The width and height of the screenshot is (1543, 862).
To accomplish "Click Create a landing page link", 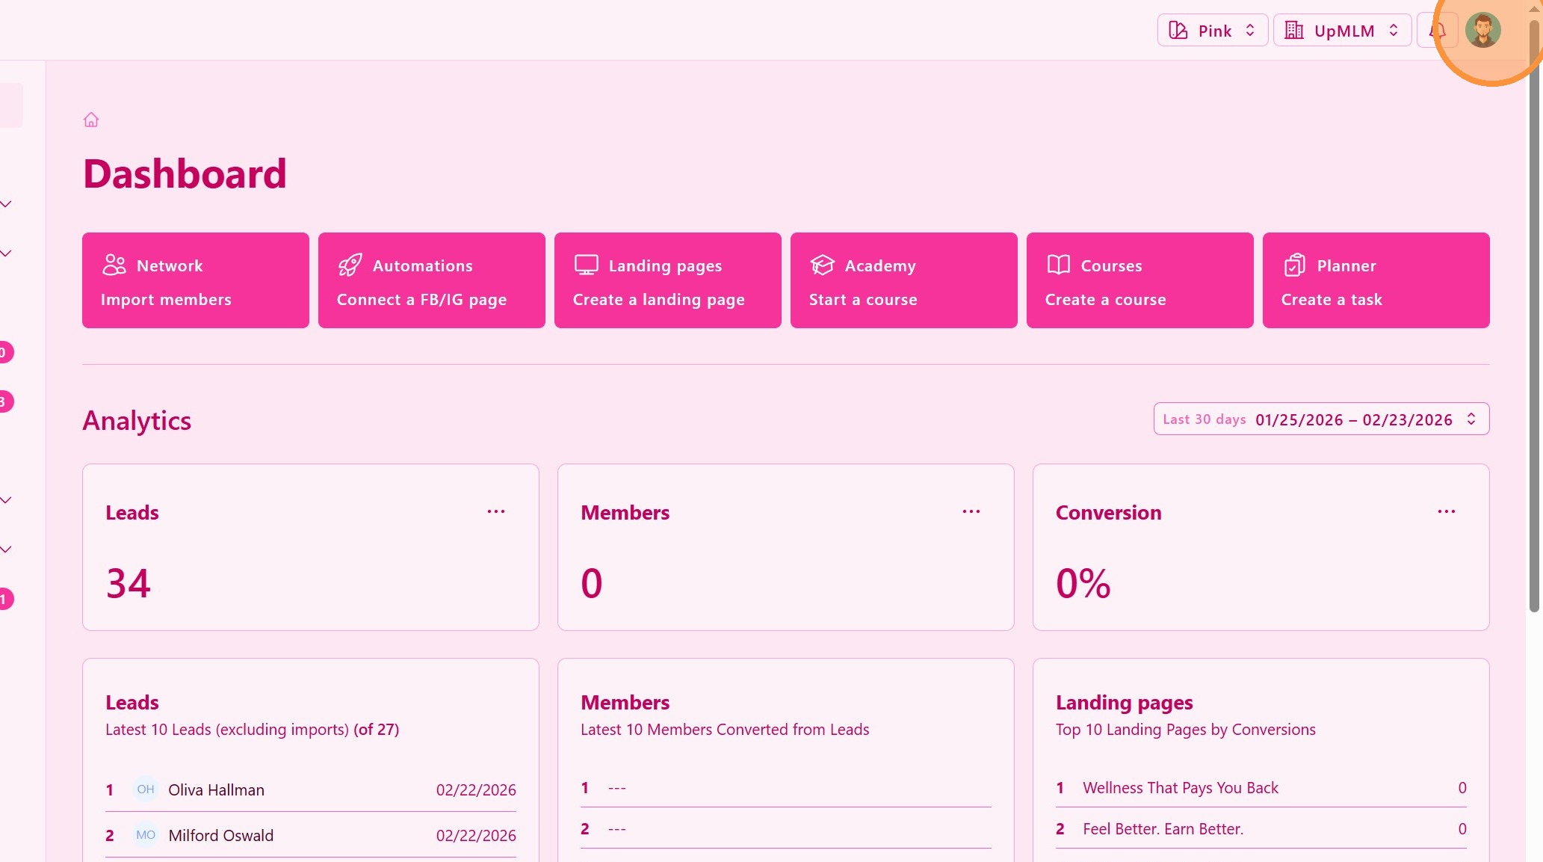I will pyautogui.click(x=658, y=300).
